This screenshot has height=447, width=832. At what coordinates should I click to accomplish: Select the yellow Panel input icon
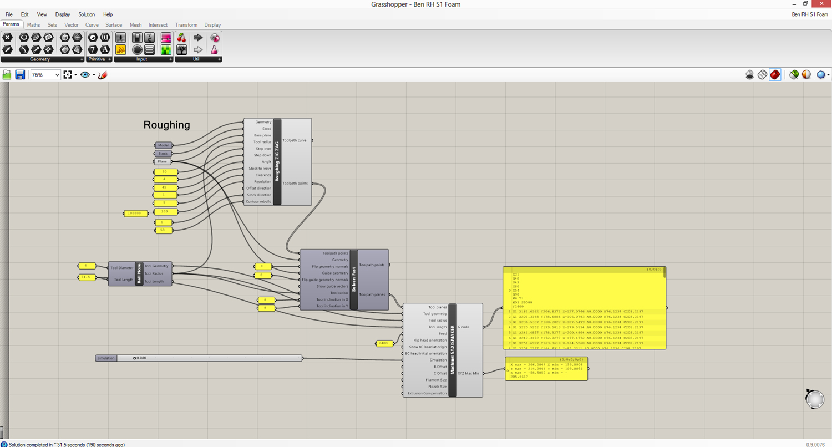pos(120,49)
